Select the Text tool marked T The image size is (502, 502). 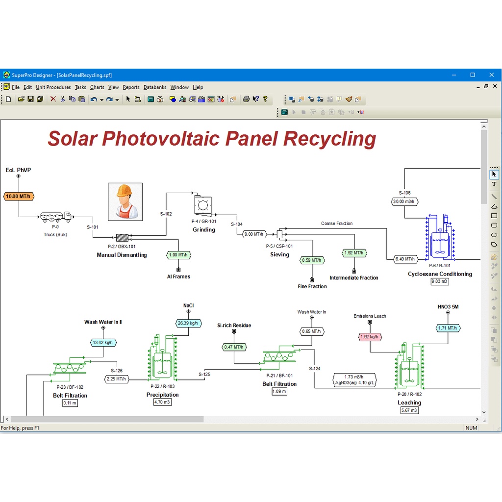pos(494,184)
